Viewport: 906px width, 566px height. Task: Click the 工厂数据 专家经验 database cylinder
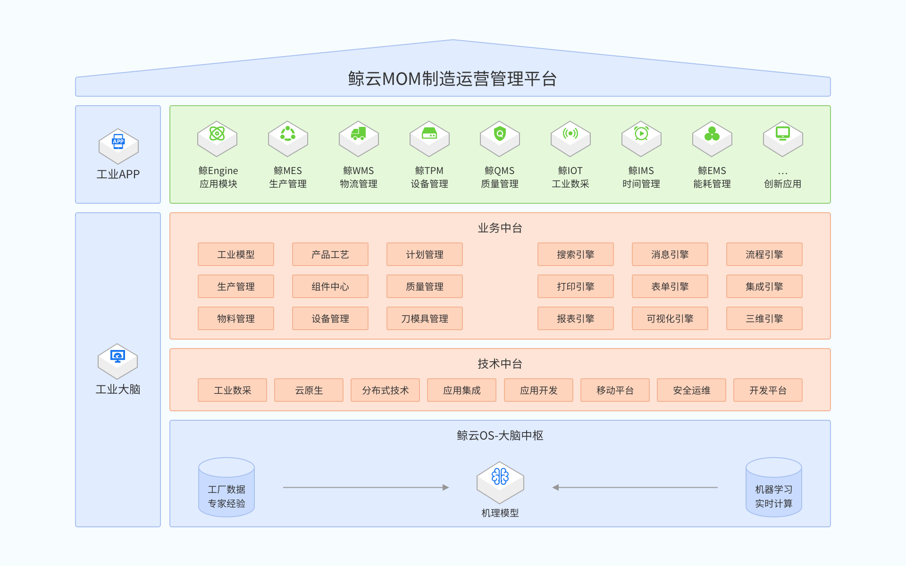click(x=226, y=487)
